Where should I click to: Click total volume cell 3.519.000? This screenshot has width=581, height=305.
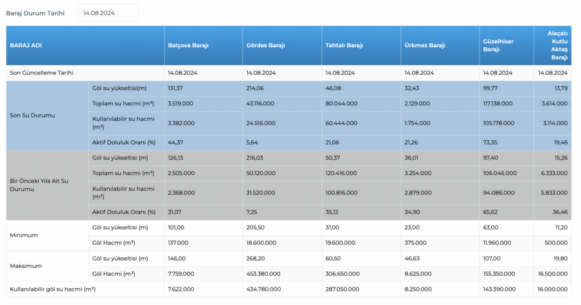(181, 103)
